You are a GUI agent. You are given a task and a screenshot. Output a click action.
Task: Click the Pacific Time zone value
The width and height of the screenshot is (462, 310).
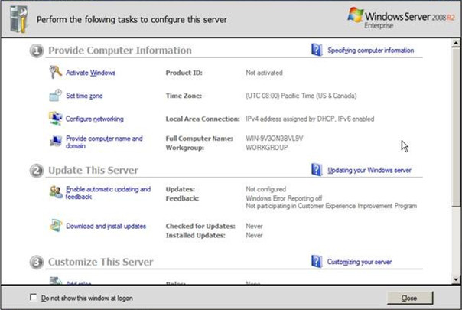pos(301,96)
